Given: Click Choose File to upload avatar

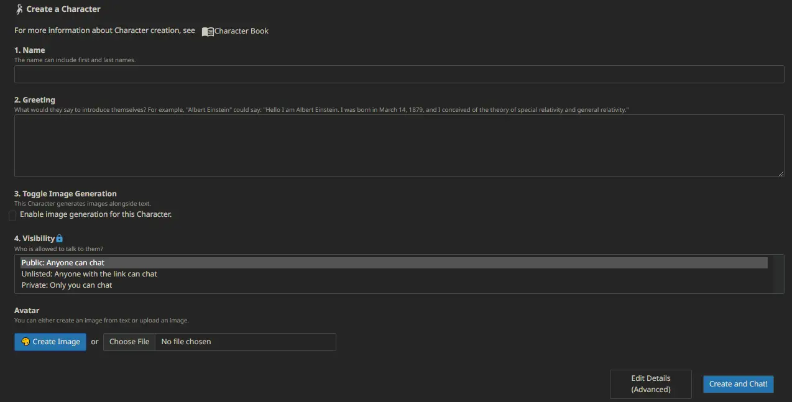Looking at the screenshot, I should [x=129, y=342].
